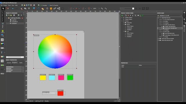
Task: Select the arrow pointer tool
Action: point(3,8)
